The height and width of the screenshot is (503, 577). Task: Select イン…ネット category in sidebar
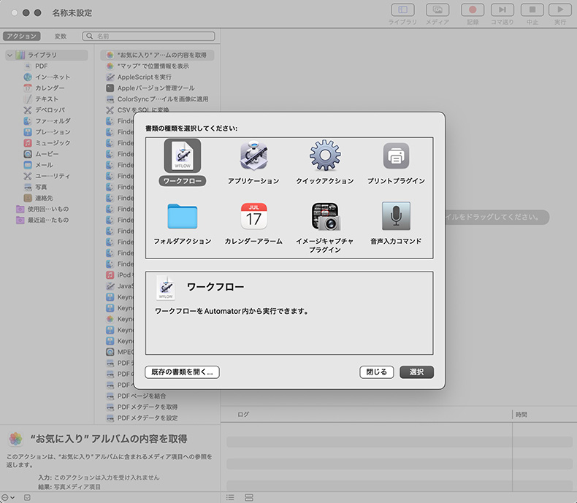[x=53, y=77]
